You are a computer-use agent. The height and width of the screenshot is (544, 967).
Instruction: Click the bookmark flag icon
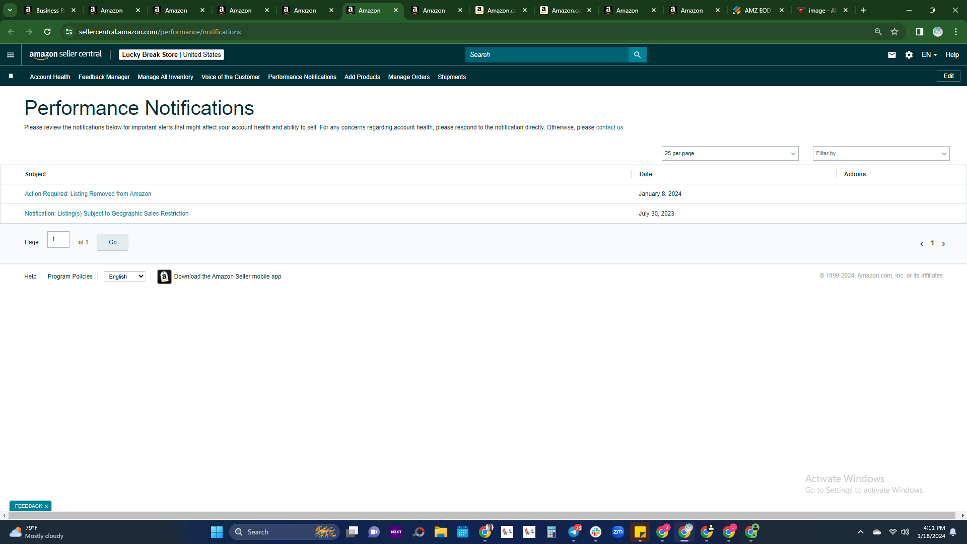tap(11, 76)
